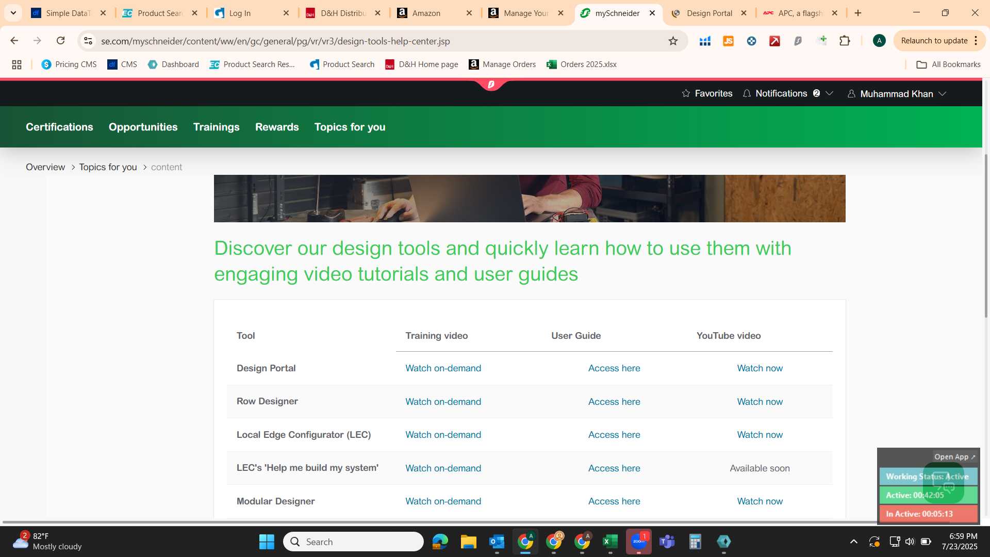Open the clock showing 6:59 PM
Viewport: 990px width, 557px height.
(959, 542)
